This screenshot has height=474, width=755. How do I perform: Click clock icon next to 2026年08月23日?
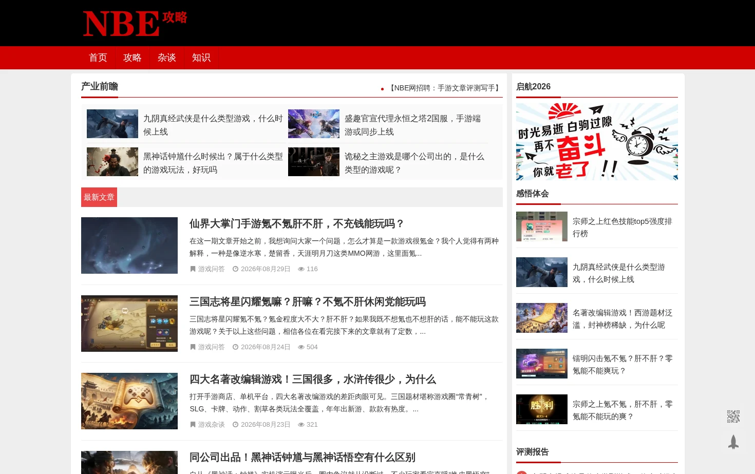[x=236, y=425]
